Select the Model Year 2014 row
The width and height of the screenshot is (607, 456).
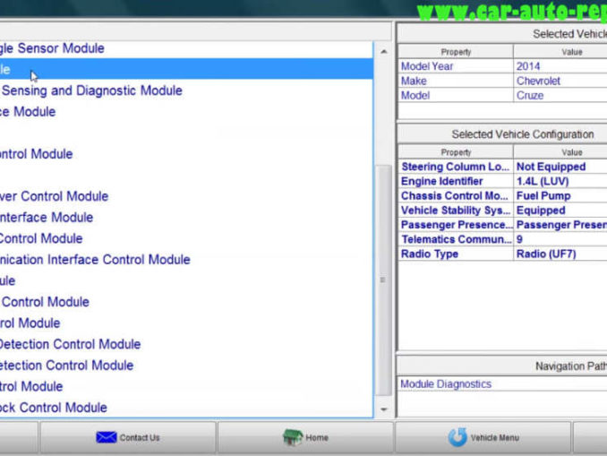pyautogui.click(x=501, y=66)
